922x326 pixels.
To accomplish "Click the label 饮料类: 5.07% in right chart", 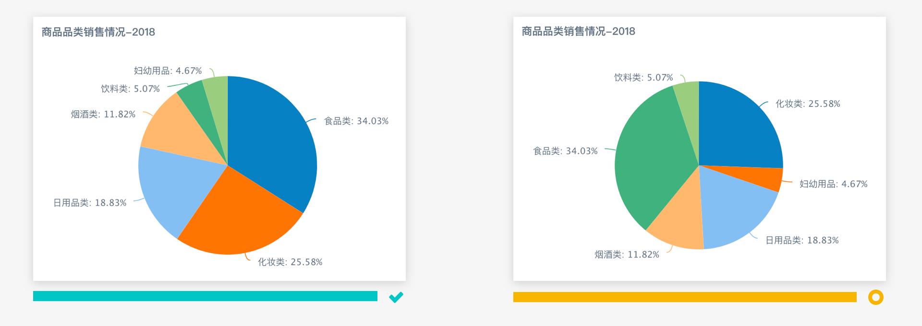I will tap(643, 77).
